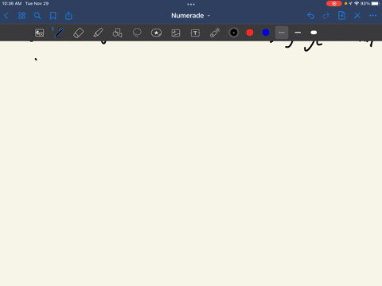
Task: Open search with the magnifier icon
Action: pos(37,16)
